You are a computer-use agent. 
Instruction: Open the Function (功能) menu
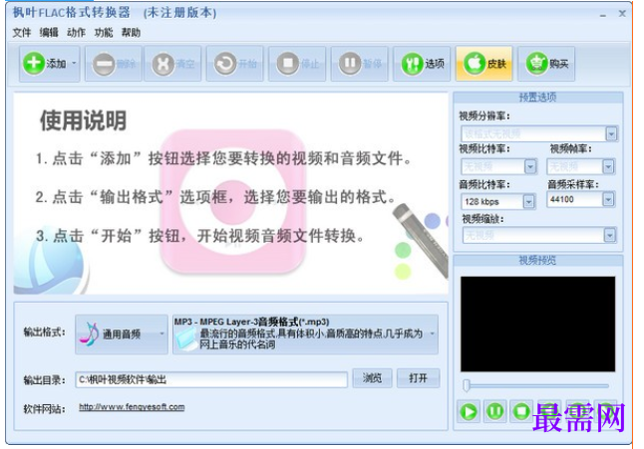(103, 33)
